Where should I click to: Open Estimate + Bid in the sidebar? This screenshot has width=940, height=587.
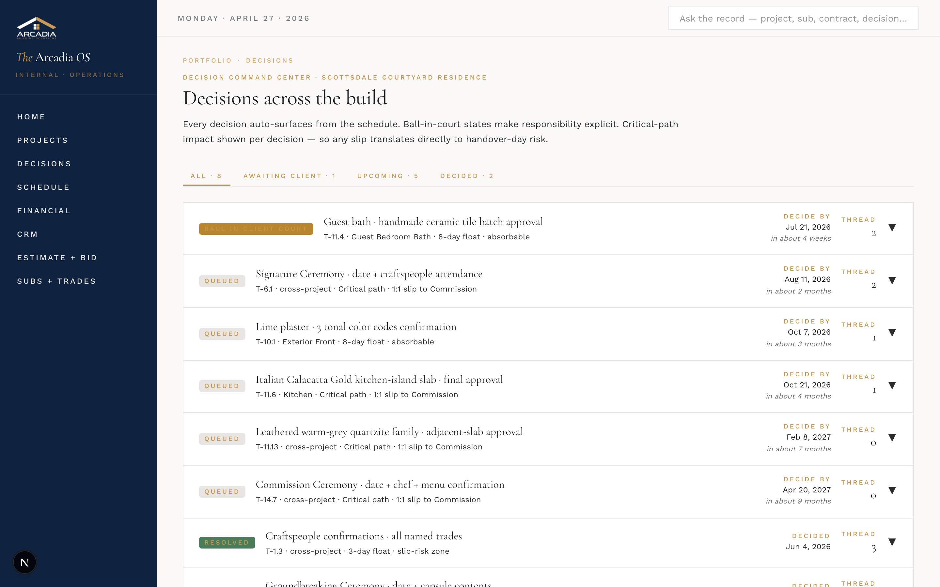click(57, 258)
